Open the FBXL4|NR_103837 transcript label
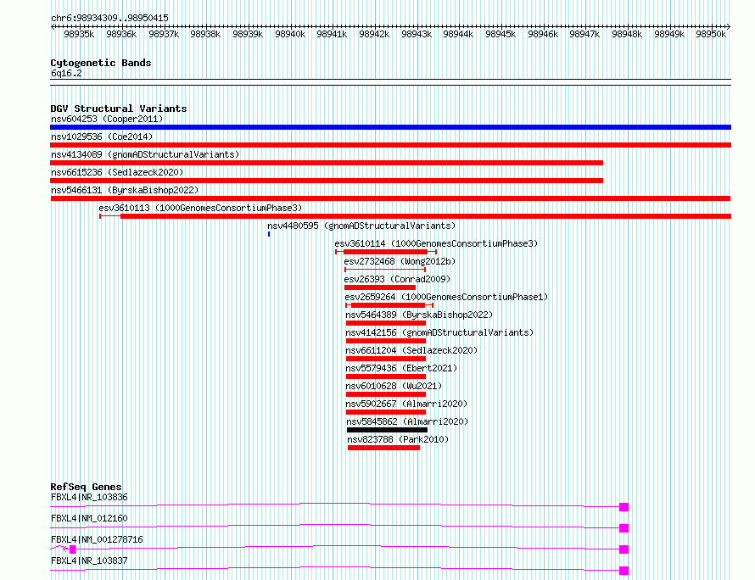Viewport: 755px width, 580px height. tap(89, 560)
